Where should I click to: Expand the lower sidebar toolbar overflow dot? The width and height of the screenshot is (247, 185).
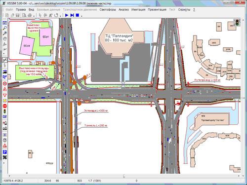pos(4,163)
